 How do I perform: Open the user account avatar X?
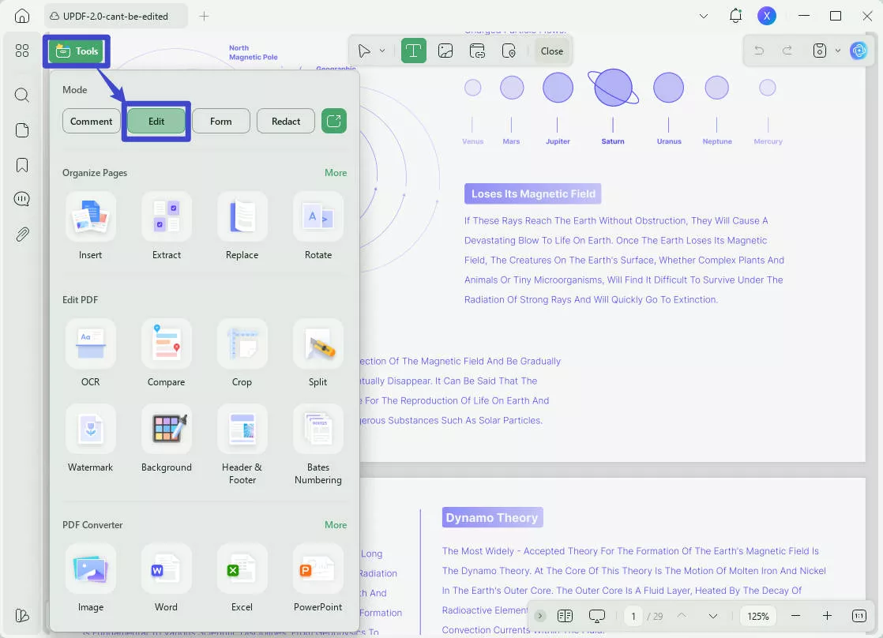click(x=766, y=16)
